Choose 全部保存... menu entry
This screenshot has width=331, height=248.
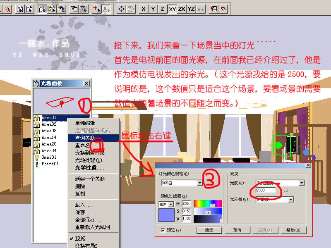pyautogui.click(x=93, y=220)
